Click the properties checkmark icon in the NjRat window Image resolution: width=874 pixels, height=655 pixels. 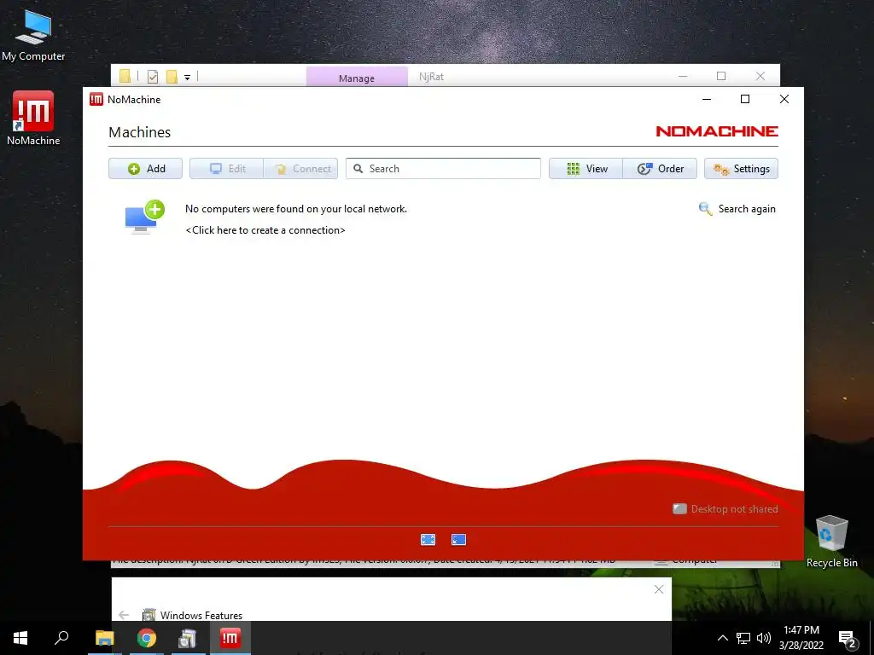point(153,76)
